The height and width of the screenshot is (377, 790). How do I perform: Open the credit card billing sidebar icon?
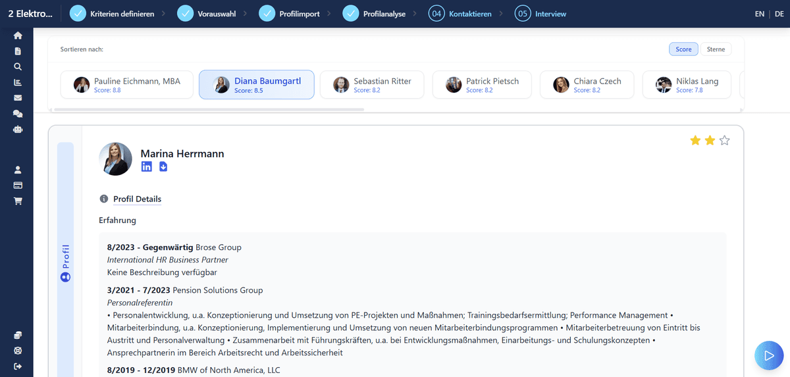click(18, 186)
